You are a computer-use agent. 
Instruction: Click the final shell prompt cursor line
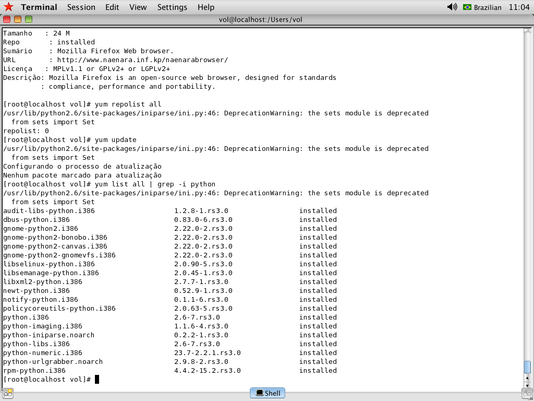[x=51, y=379]
